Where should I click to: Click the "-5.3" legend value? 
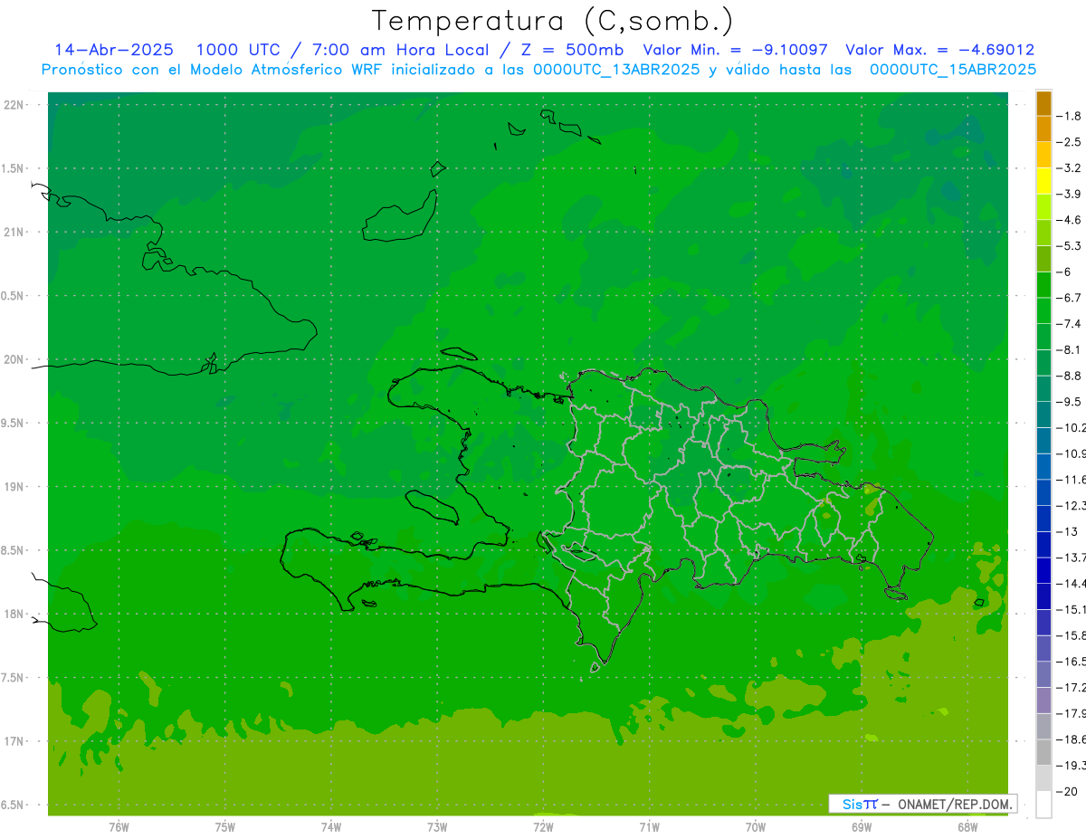(1069, 246)
